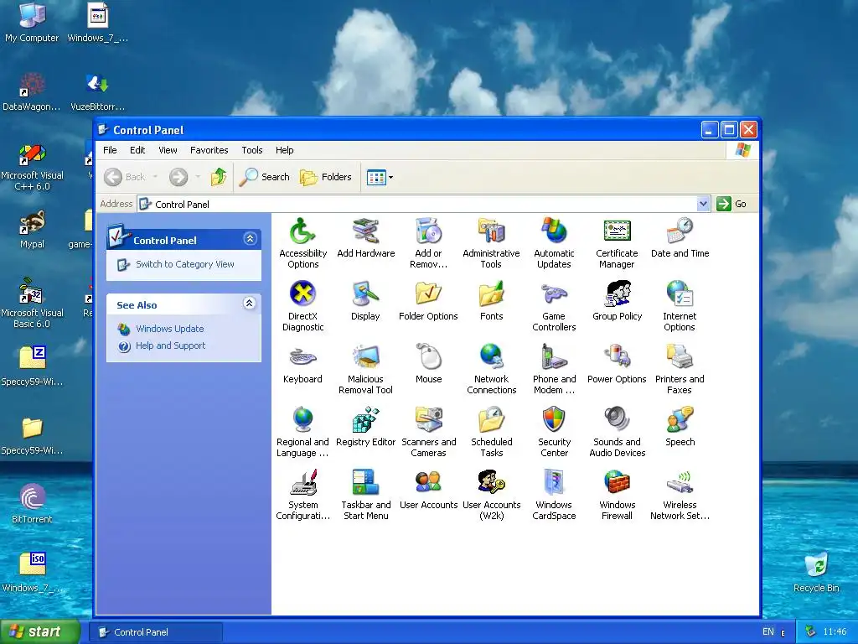Open Network Connections icon

(x=491, y=369)
